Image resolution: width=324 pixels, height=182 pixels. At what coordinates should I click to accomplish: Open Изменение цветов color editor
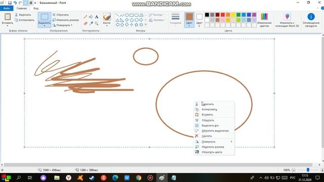(264, 20)
